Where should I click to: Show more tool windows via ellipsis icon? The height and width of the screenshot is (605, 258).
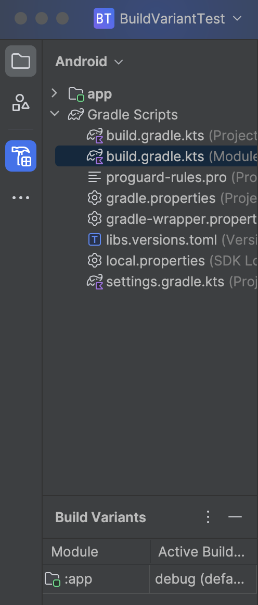point(21,198)
